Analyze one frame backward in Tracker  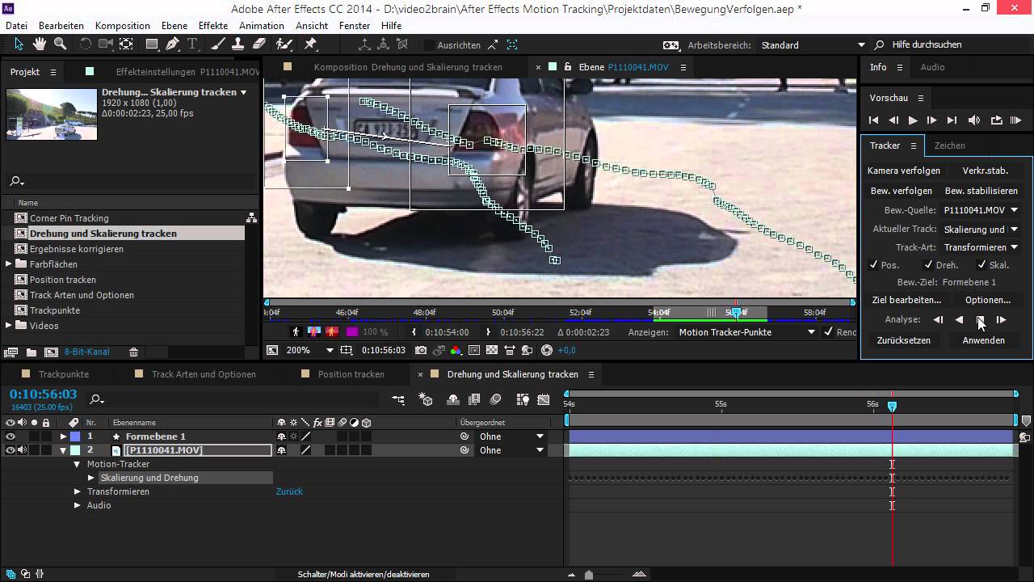[x=938, y=320]
